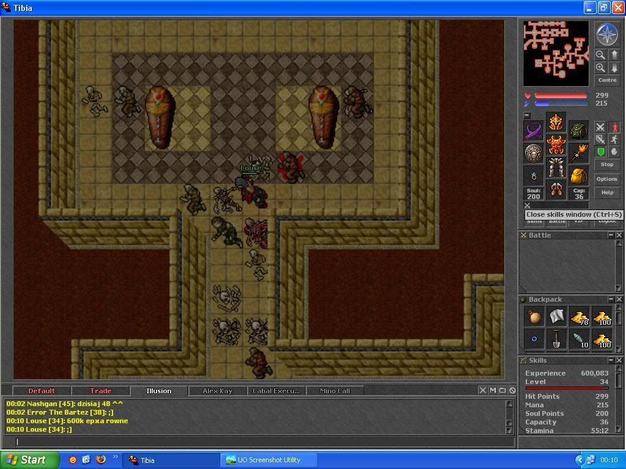The height and width of the screenshot is (469, 626).
Task: Click the Tibia taskbar button
Action: [x=171, y=460]
